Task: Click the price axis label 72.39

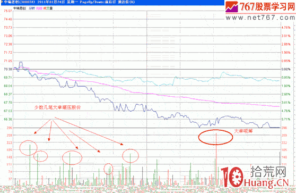Action: 8,44
